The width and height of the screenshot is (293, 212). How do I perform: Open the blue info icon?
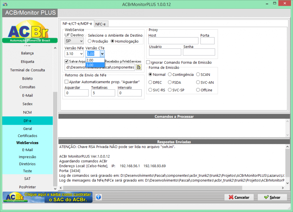click(x=99, y=197)
